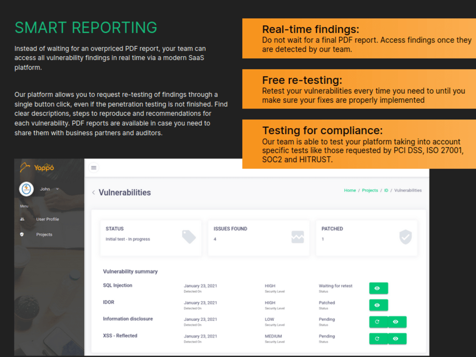Click the back chevron next to Vulnerabilities
This screenshot has height=357, width=476.
coord(93,192)
